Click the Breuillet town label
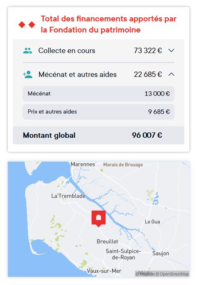 (107, 241)
